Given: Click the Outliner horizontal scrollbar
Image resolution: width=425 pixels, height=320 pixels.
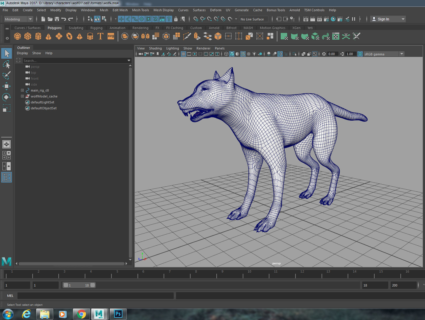Looking at the screenshot, I should (x=71, y=263).
